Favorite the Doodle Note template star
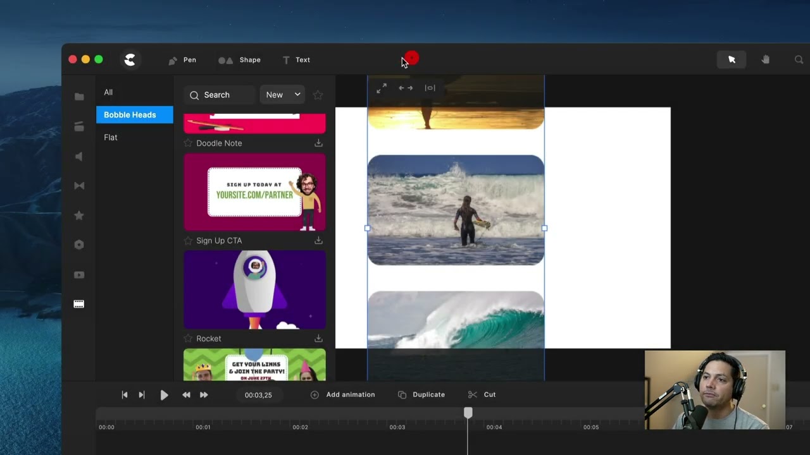Screen dimensions: 810x455 tap(188, 143)
